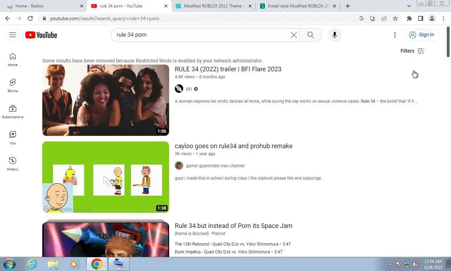Viewport: 451px width, 271px height.
Task: Play Dunk Impetus playlist track
Action: point(229,252)
